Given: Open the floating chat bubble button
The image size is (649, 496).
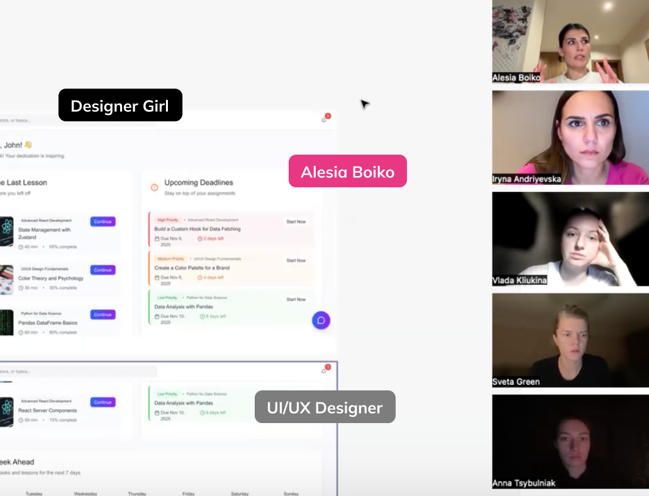Looking at the screenshot, I should click(321, 321).
